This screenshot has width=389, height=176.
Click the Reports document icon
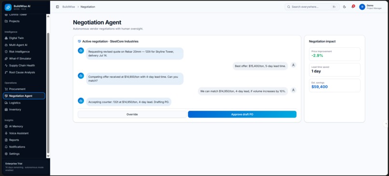click(x=6, y=140)
